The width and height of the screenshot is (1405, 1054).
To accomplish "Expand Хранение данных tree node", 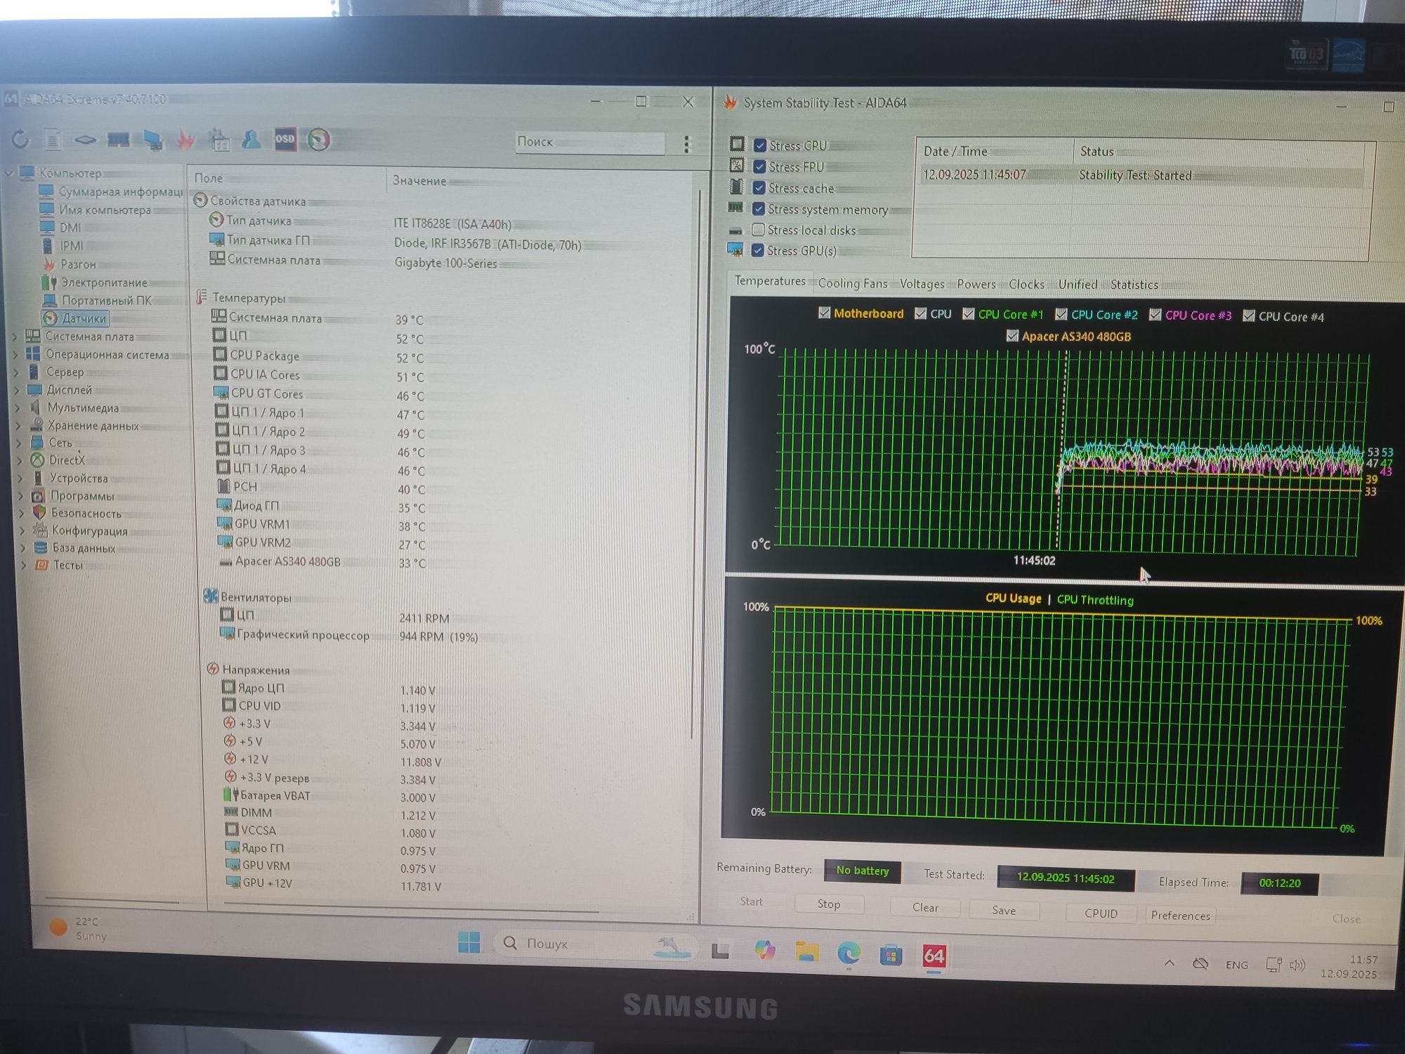I will click(19, 425).
